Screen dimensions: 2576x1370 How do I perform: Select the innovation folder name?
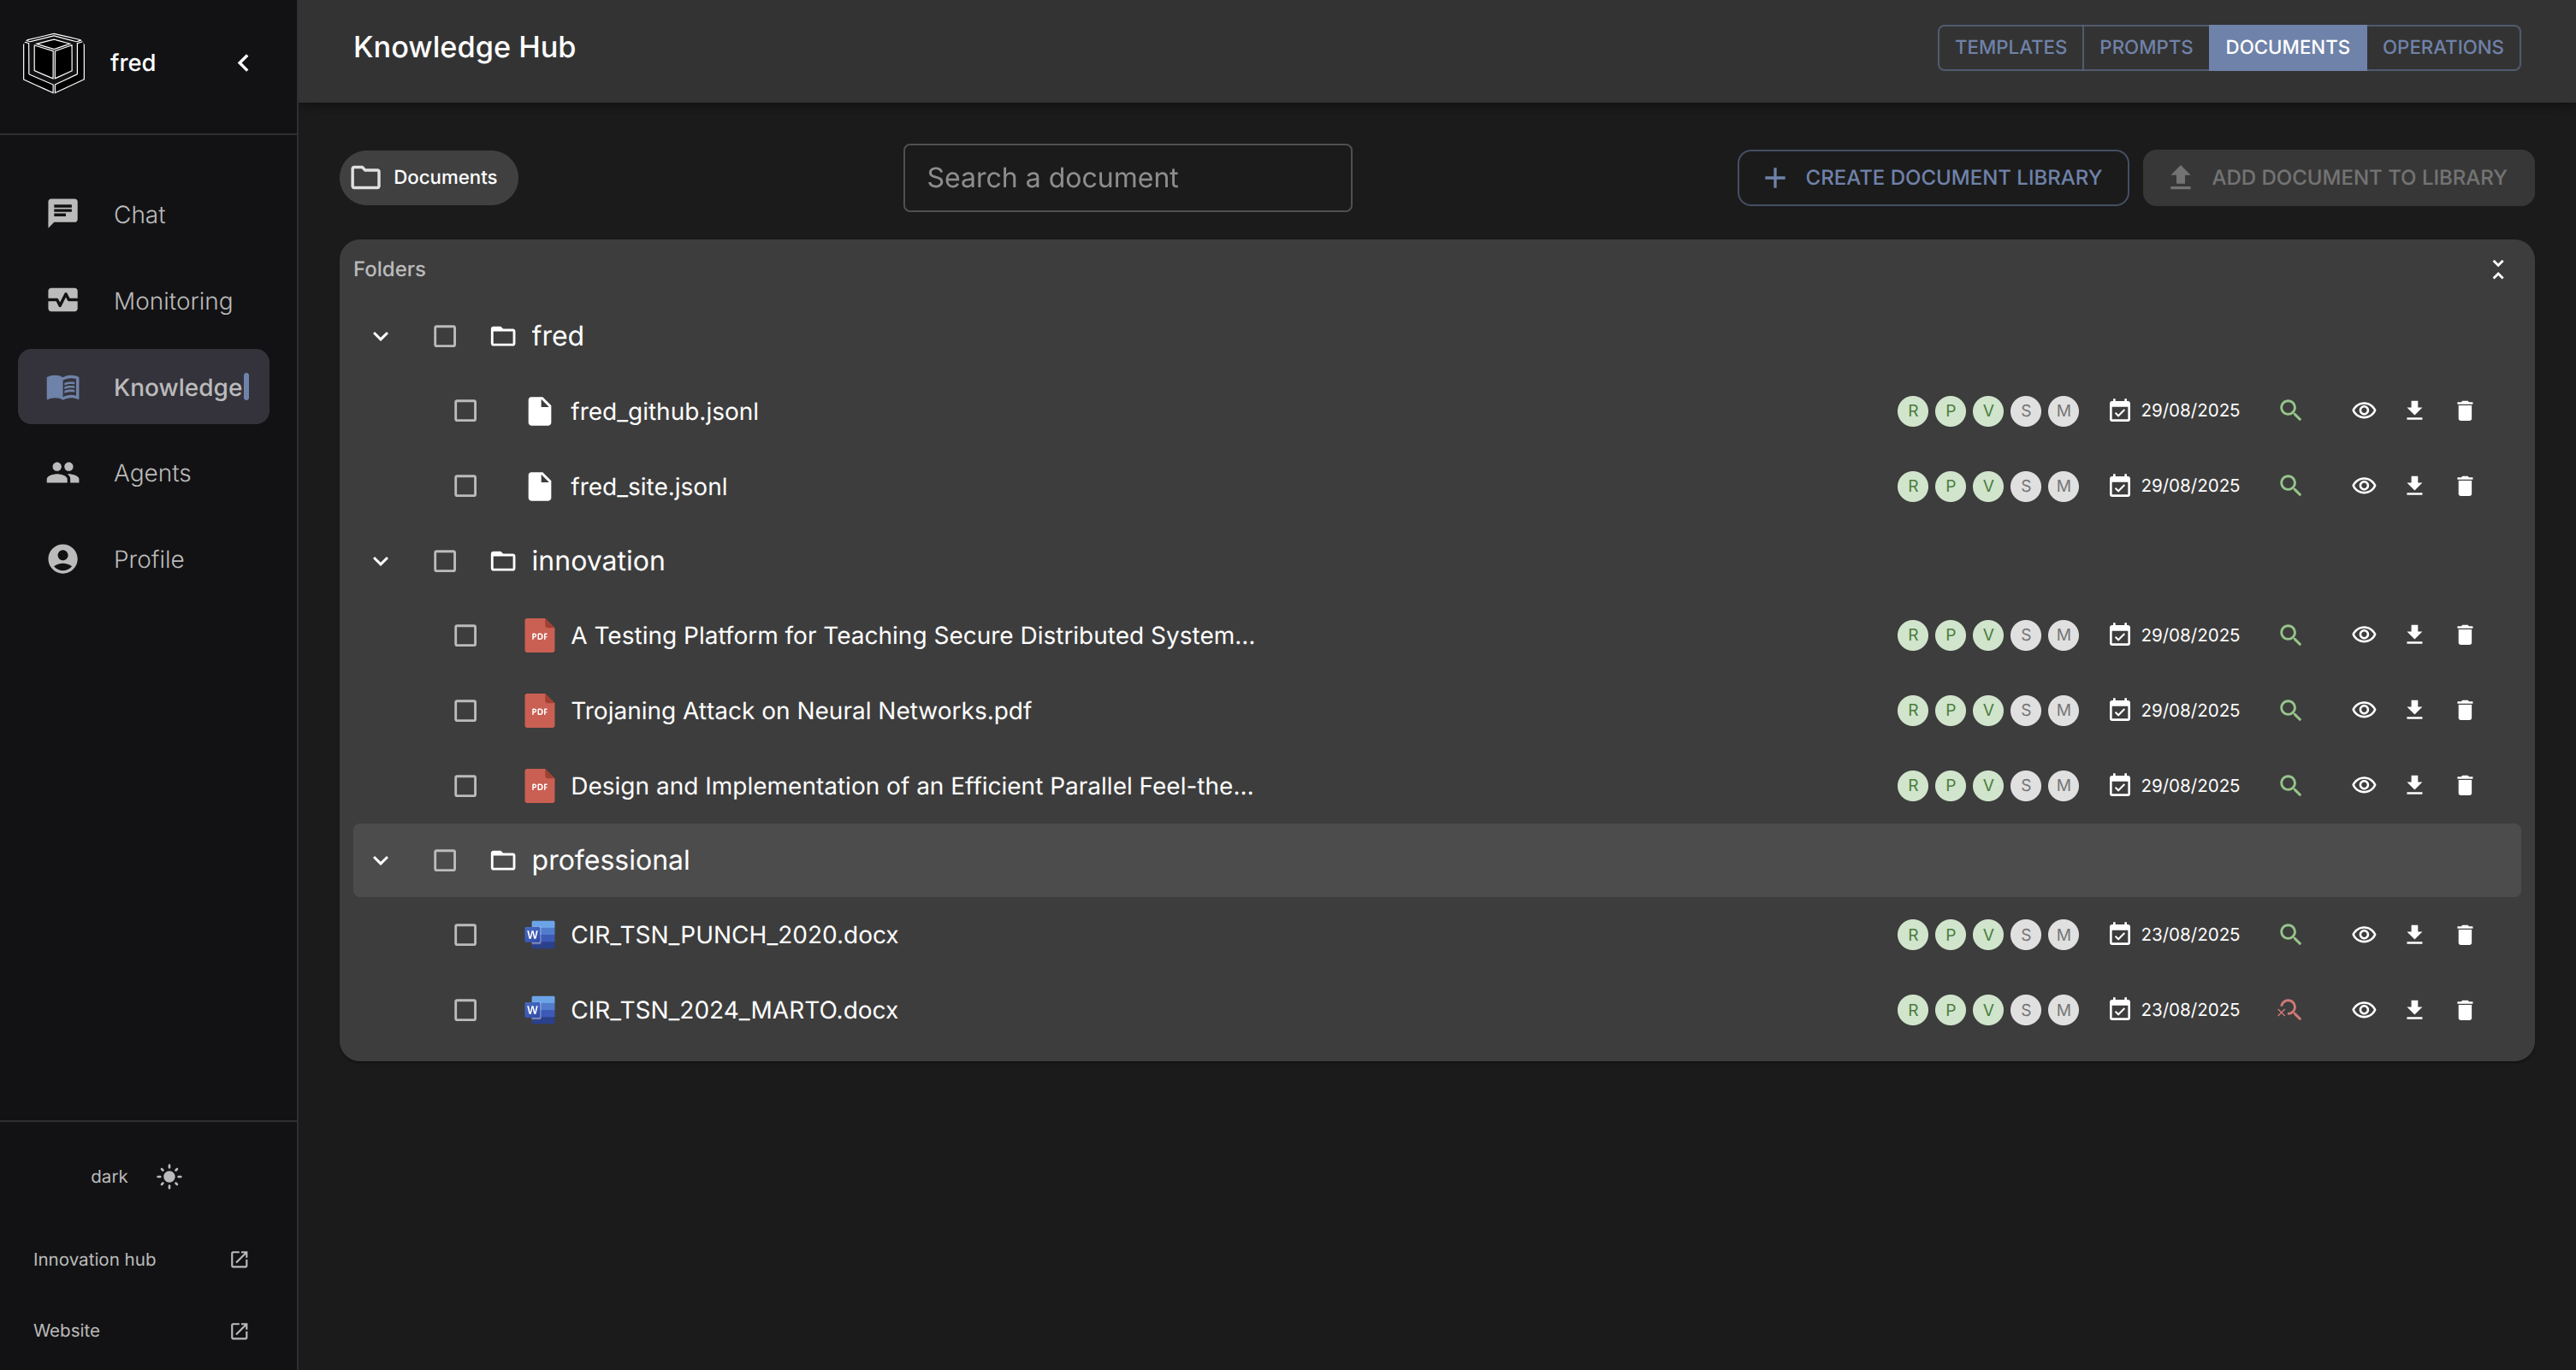point(597,561)
